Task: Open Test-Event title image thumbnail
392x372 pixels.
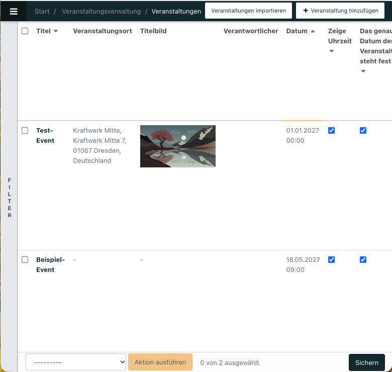Action: [178, 146]
